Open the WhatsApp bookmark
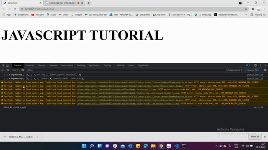 point(203,15)
